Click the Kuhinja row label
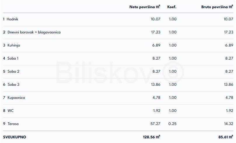Screen dimensions: 236x143 click(13, 45)
